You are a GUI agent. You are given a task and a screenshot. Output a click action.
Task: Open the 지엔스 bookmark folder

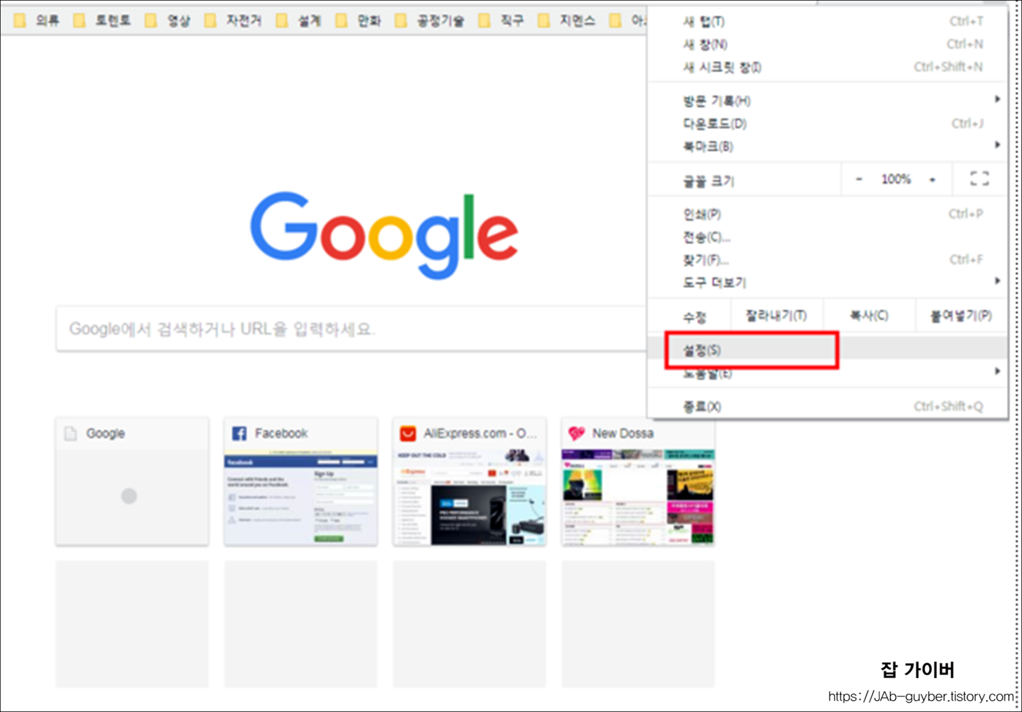coord(567,21)
